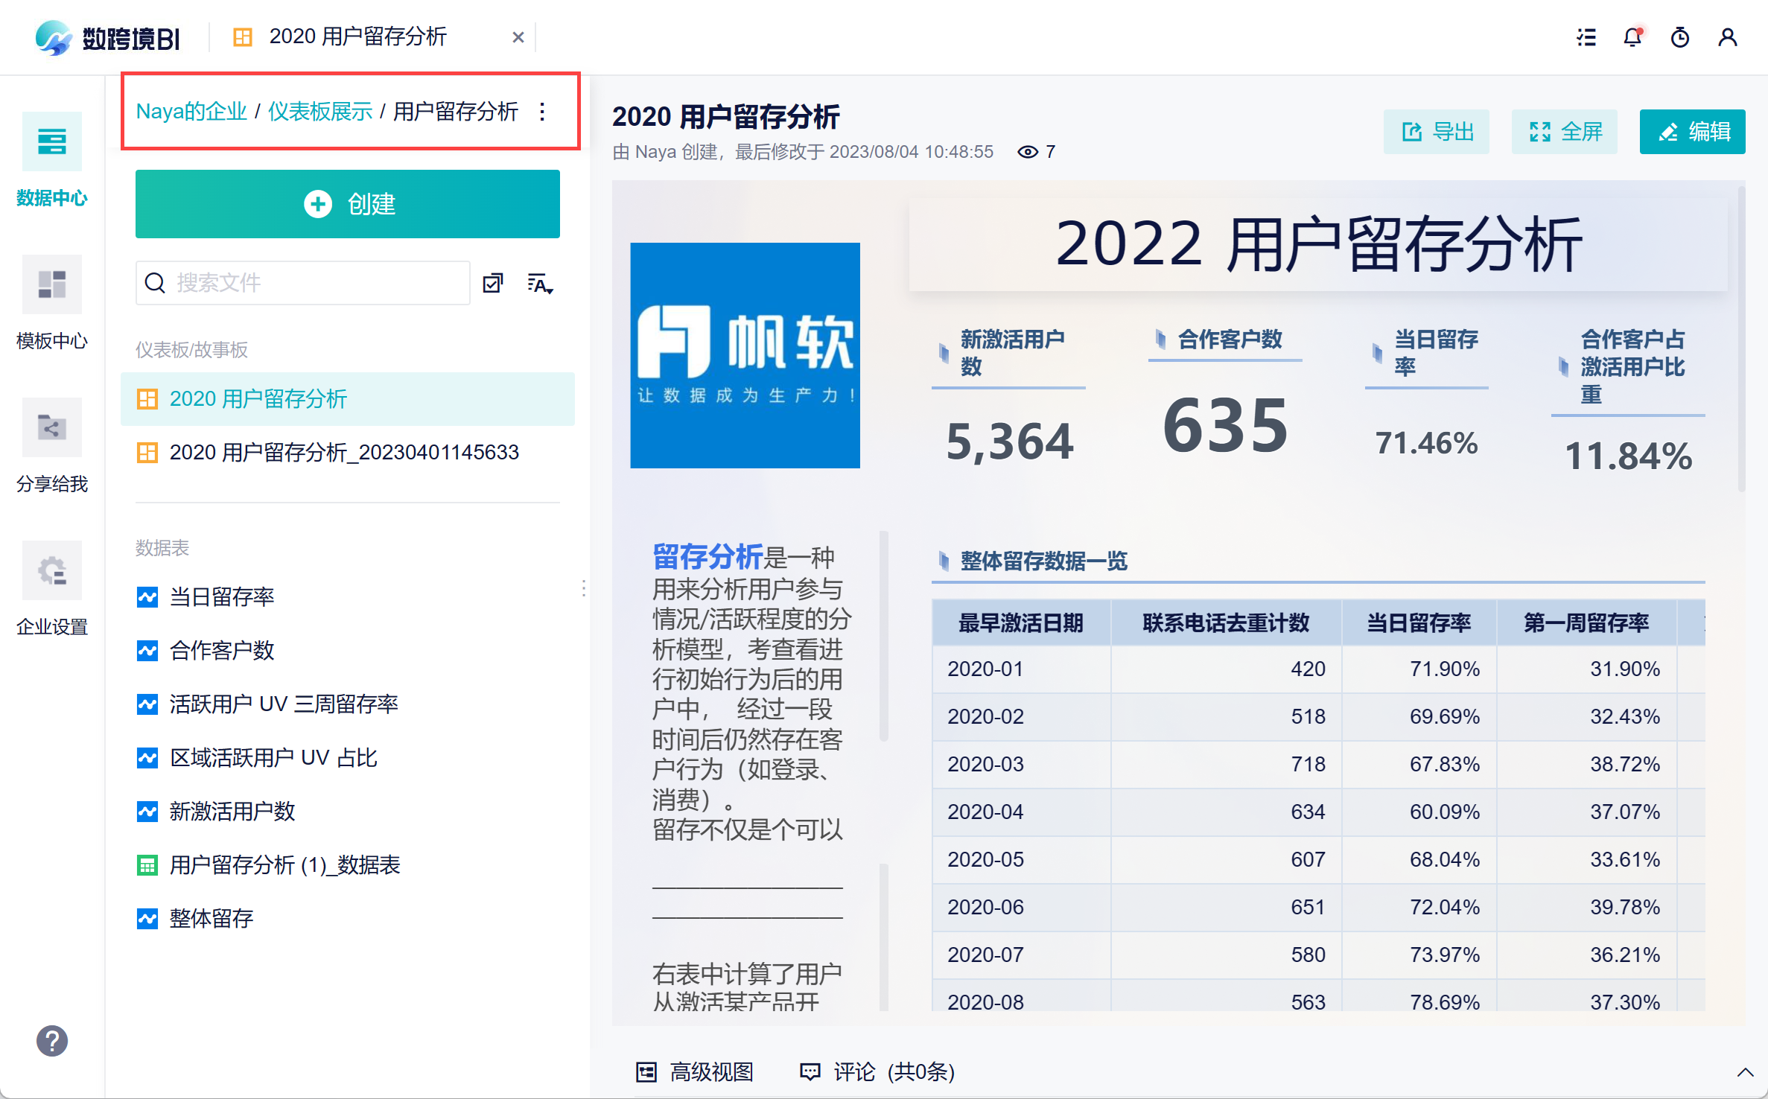Screen dimensions: 1768x1099
Task: Open the task list icon in header
Action: click(1586, 37)
